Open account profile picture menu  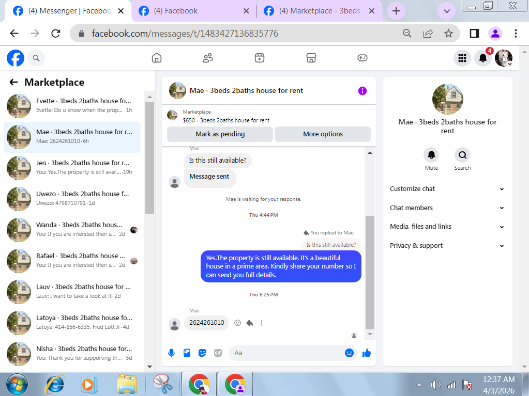tap(504, 58)
